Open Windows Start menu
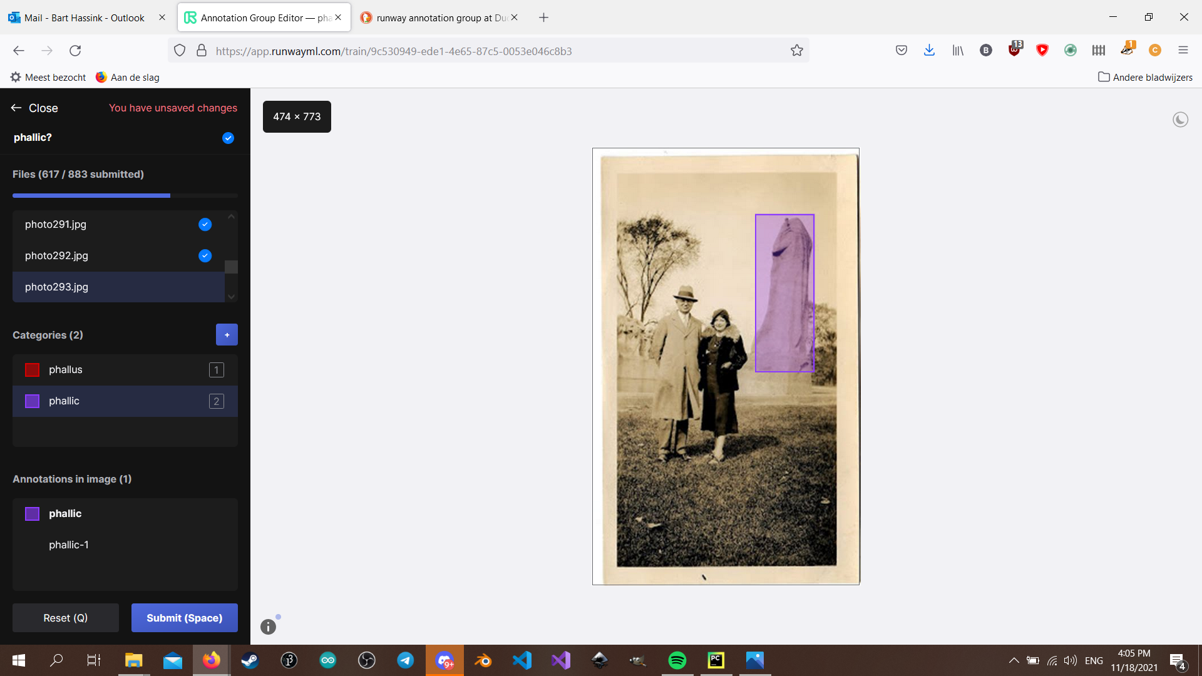This screenshot has width=1202, height=676. 19,660
